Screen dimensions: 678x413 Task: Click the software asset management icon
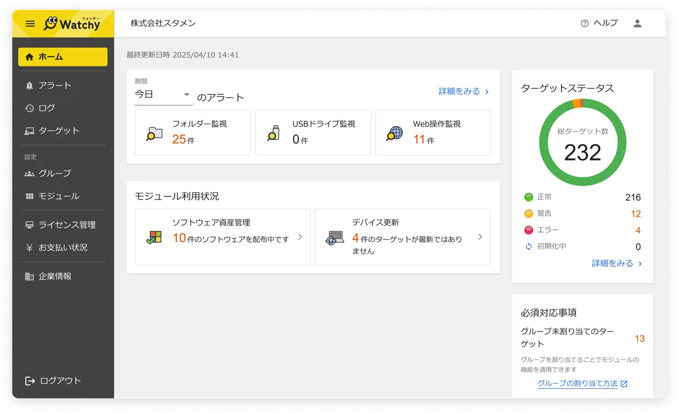tap(154, 237)
